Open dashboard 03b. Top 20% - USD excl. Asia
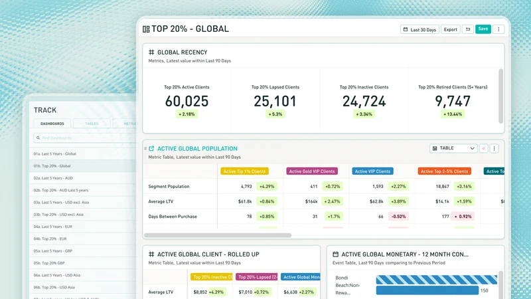 [82, 214]
